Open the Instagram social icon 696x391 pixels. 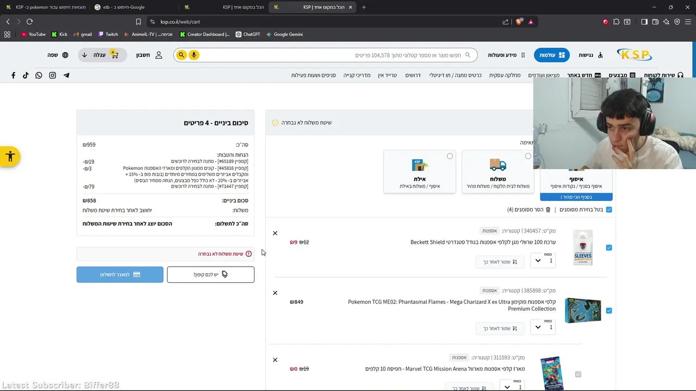click(53, 75)
